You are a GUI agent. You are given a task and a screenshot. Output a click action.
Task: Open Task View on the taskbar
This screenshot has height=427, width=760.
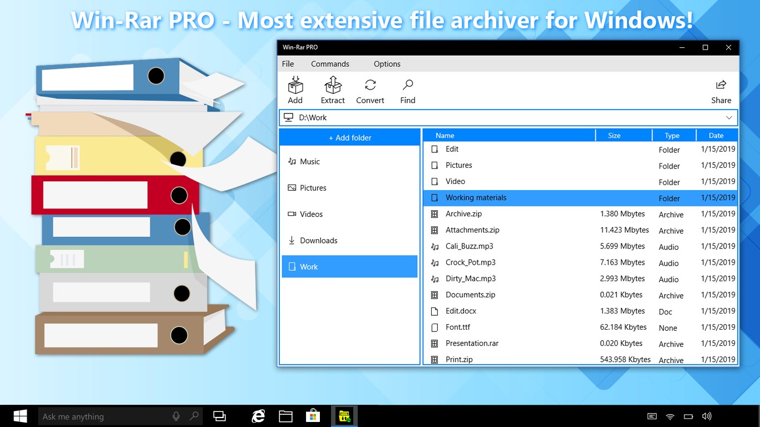pos(220,416)
